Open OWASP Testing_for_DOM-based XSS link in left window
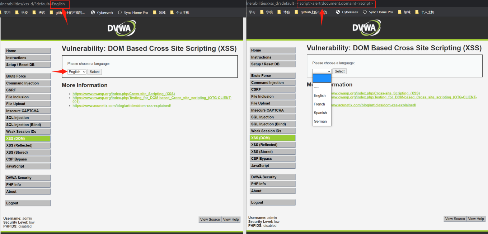Image resolution: width=488 pixels, height=234 pixels. pos(152,99)
